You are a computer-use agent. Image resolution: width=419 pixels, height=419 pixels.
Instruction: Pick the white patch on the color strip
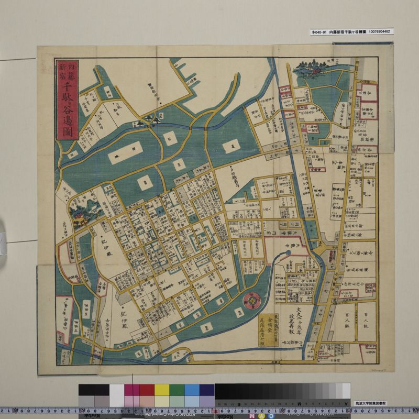click(117, 391)
